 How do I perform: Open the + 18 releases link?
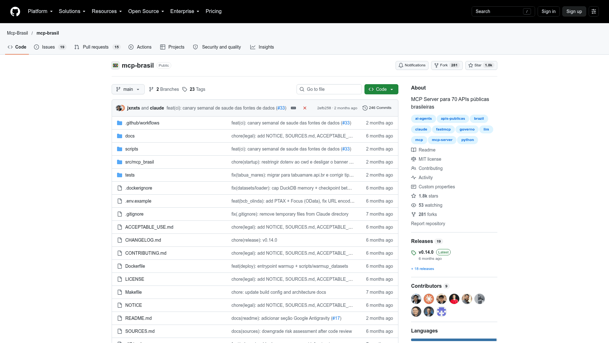(x=422, y=269)
